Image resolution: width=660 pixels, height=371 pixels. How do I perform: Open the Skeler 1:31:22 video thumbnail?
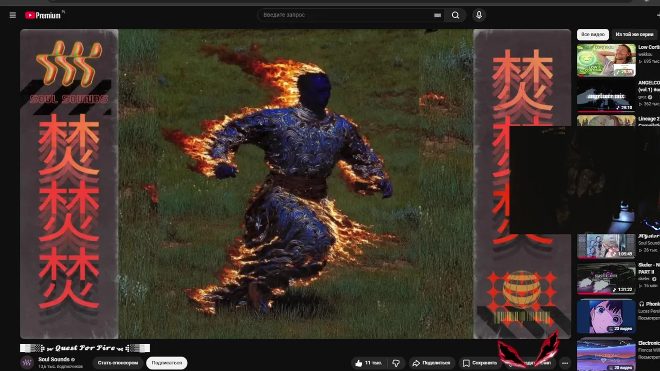tap(606, 278)
